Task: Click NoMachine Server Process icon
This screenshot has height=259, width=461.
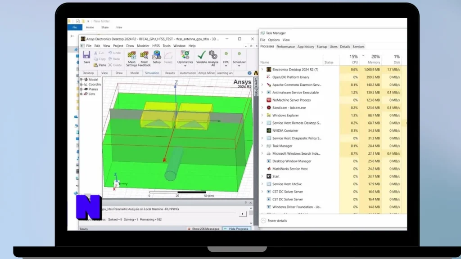Action: point(269,100)
